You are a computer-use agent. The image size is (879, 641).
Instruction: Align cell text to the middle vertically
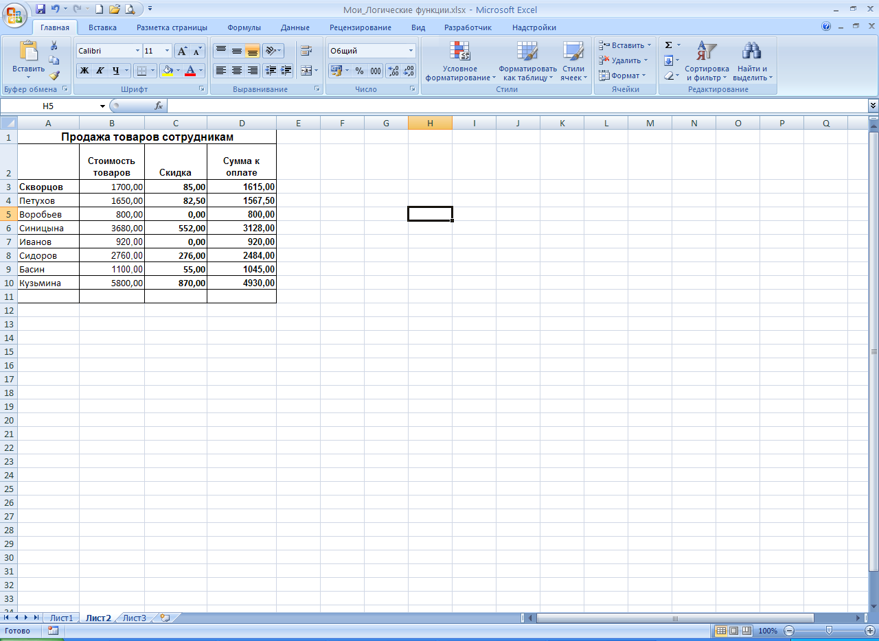236,51
